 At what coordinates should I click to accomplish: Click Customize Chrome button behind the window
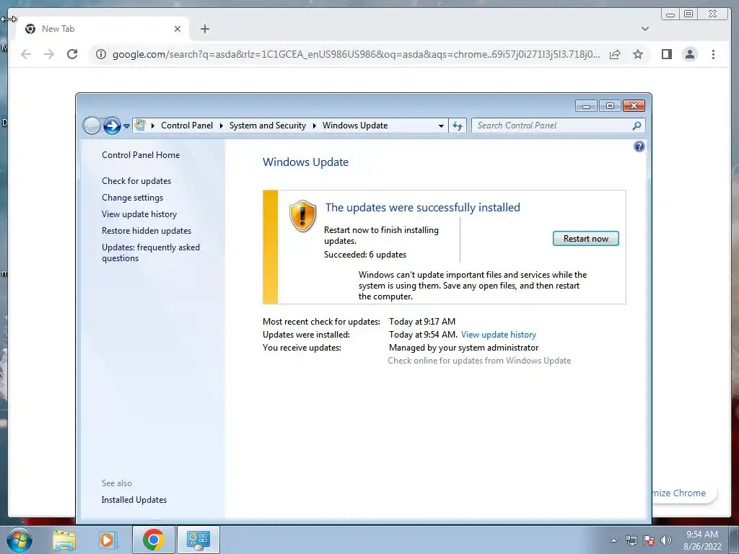684,493
